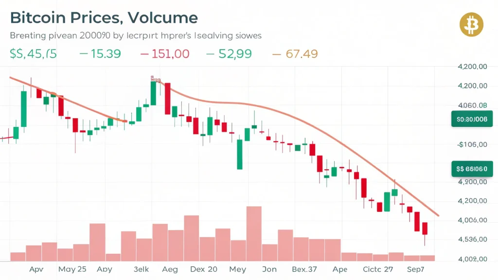Jump to the May 25 date label
Image resolution: width=498 pixels, height=280 pixels.
pyautogui.click(x=72, y=269)
